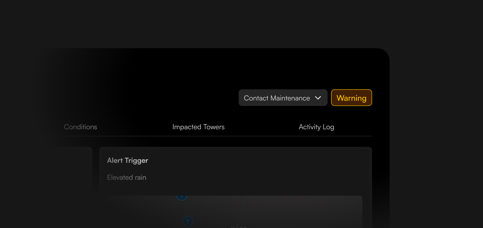Image resolution: width=483 pixels, height=228 pixels.
Task: Select the lower blue map pin marker
Action: [188, 221]
